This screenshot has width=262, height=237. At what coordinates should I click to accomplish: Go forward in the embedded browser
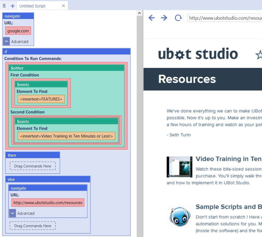click(x=164, y=18)
